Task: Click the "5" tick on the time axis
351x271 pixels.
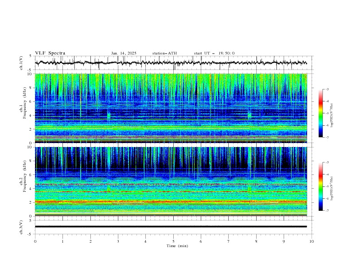Action: click(173, 241)
